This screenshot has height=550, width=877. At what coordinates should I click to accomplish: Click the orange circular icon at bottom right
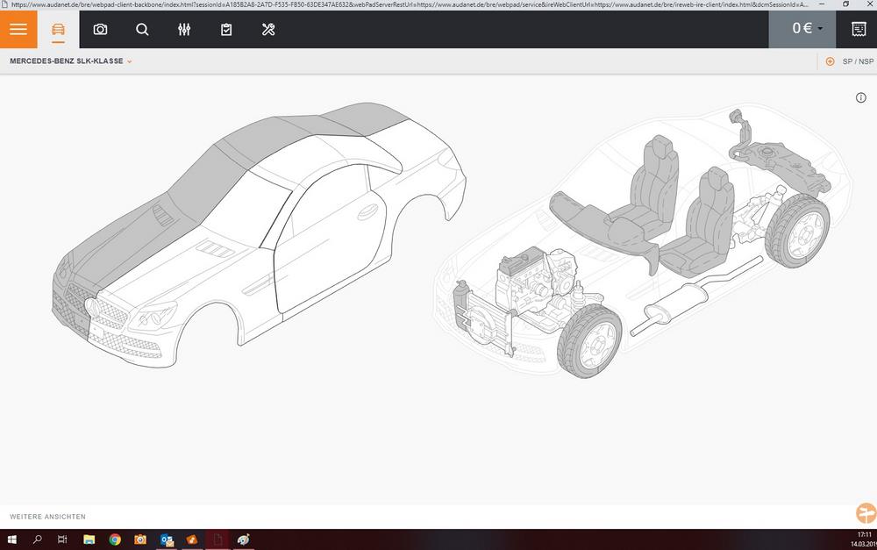pos(866,512)
